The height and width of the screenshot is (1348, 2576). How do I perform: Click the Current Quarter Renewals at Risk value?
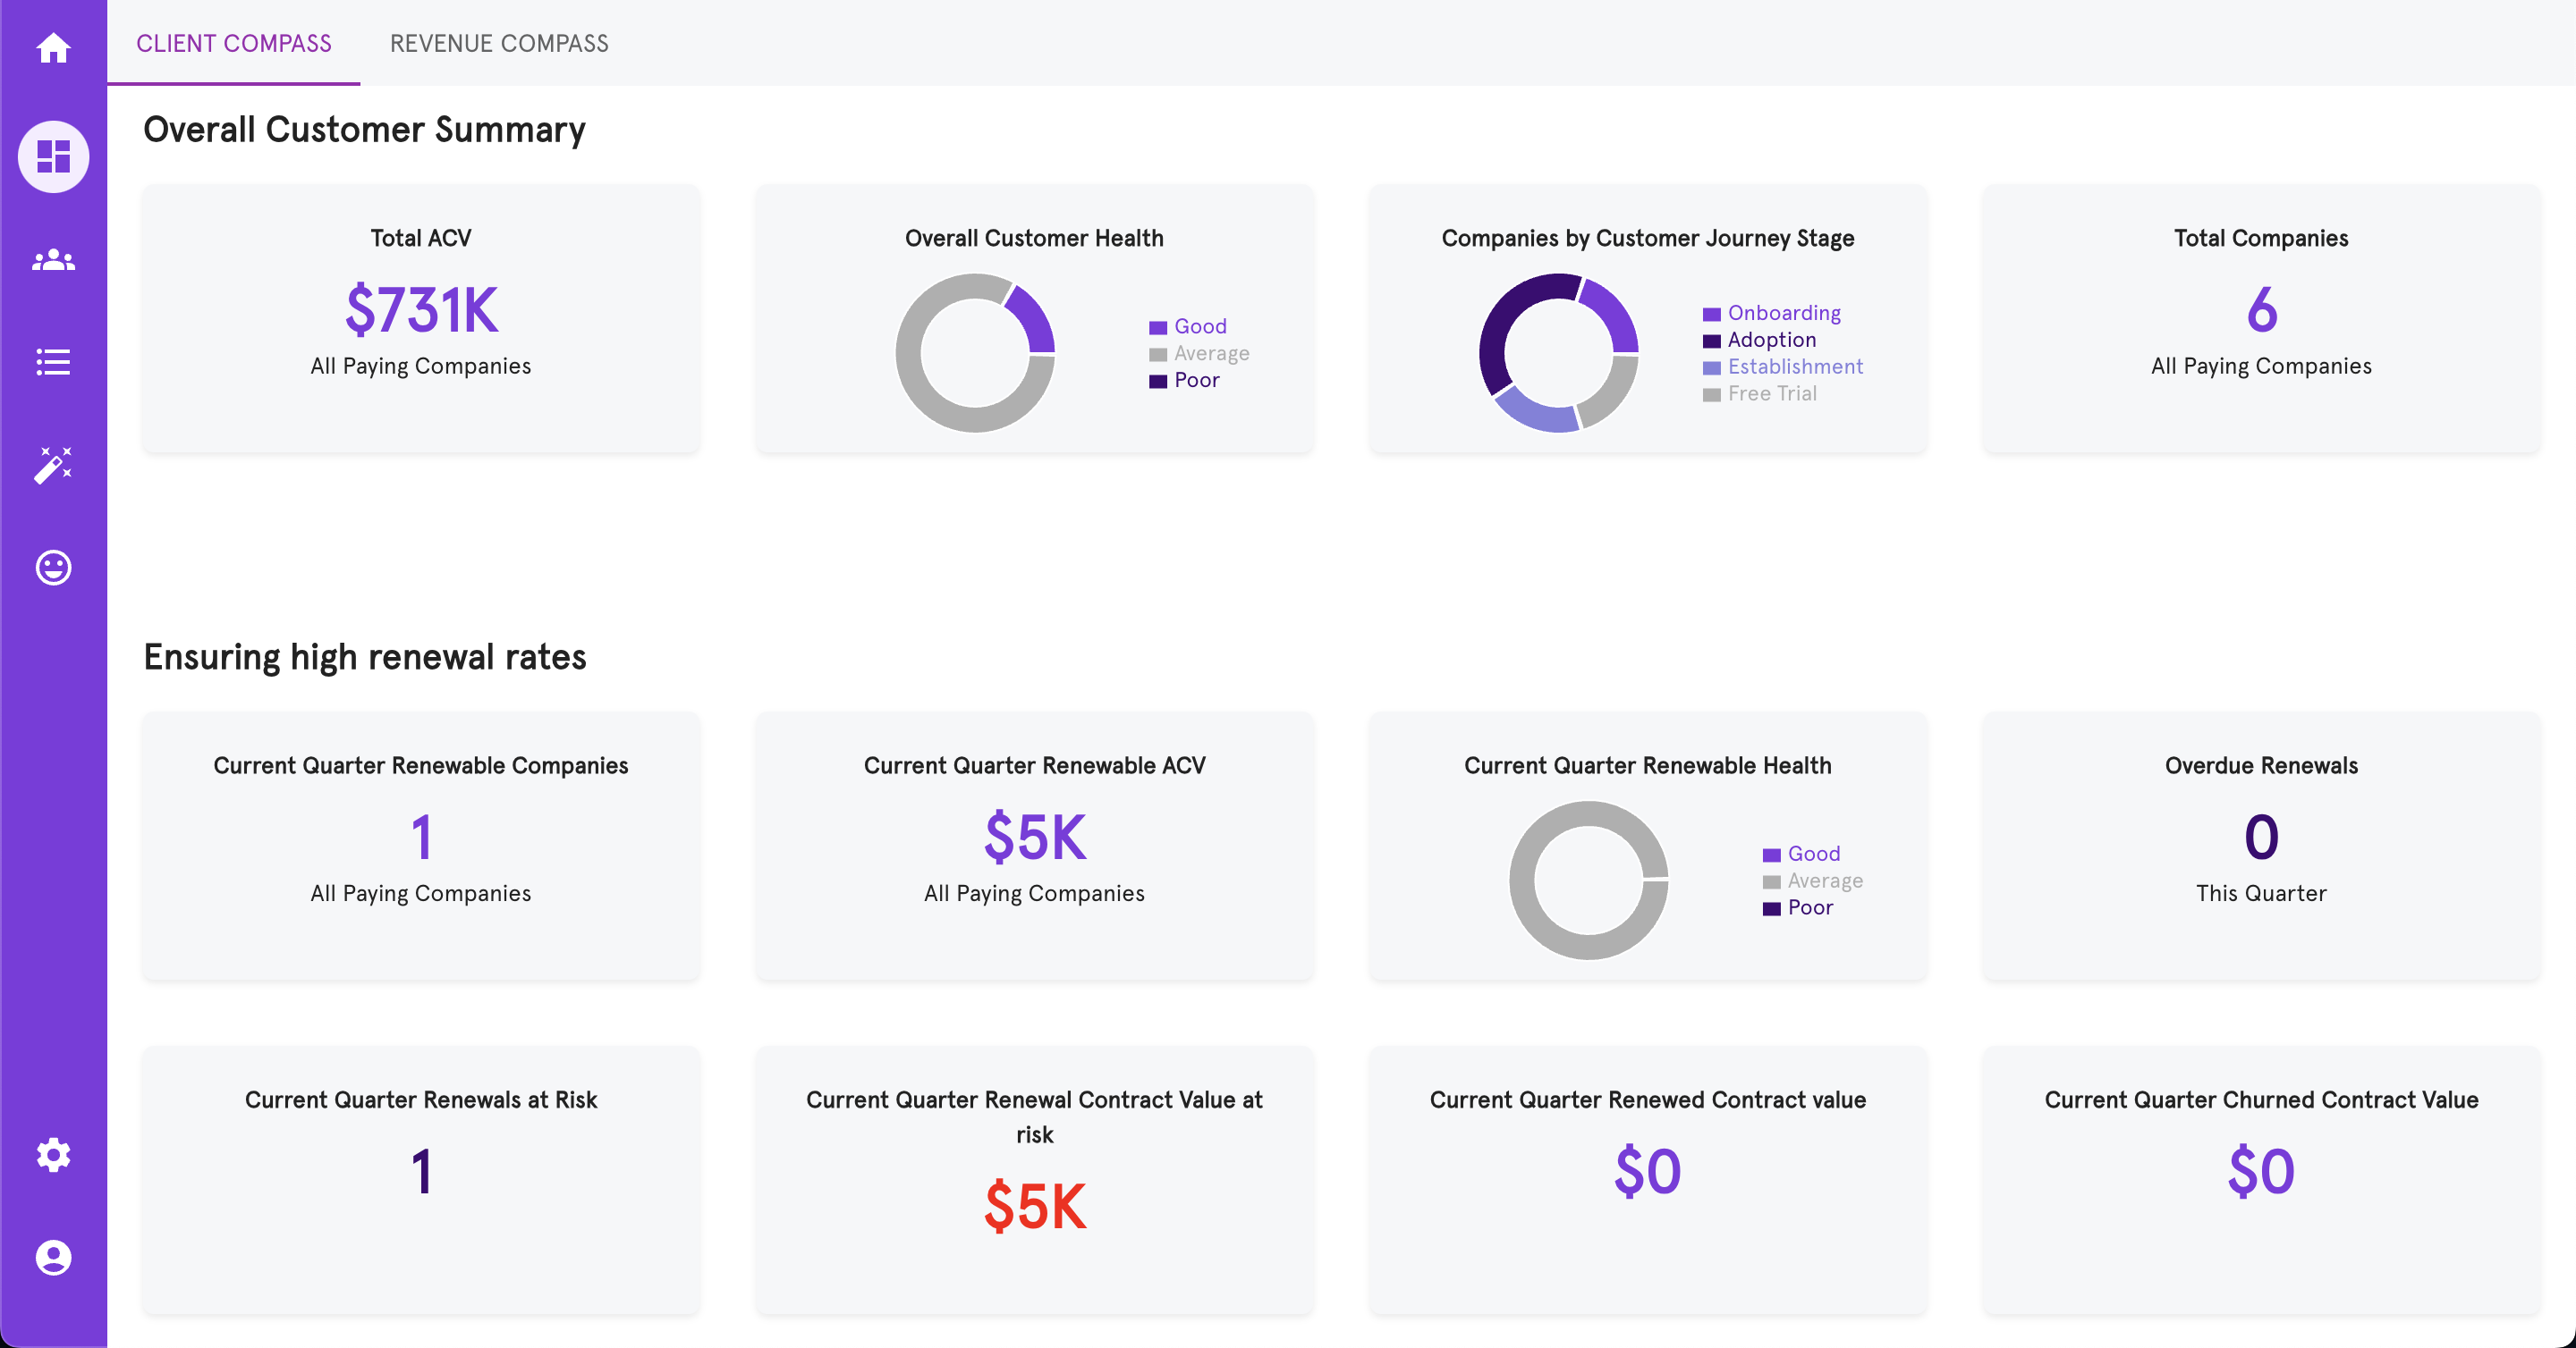click(421, 1171)
